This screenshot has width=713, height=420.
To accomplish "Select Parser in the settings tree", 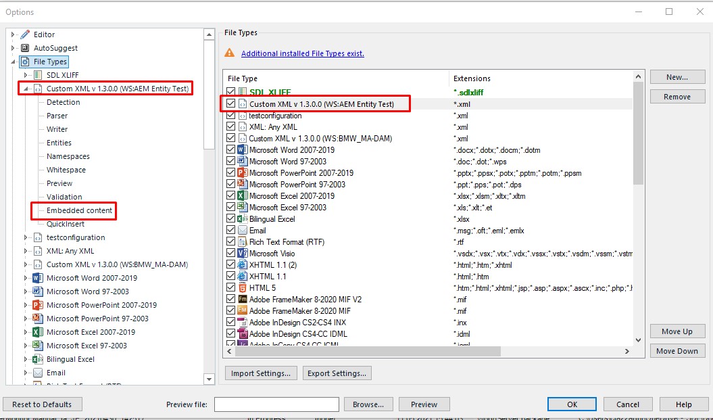I will pos(57,116).
